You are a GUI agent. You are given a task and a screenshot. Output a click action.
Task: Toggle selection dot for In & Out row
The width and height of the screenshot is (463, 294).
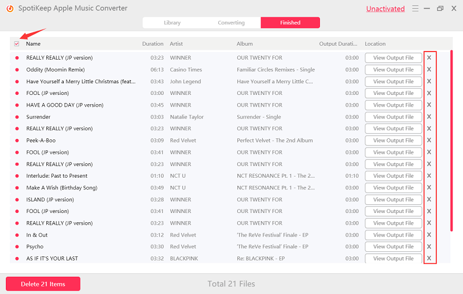pos(17,235)
